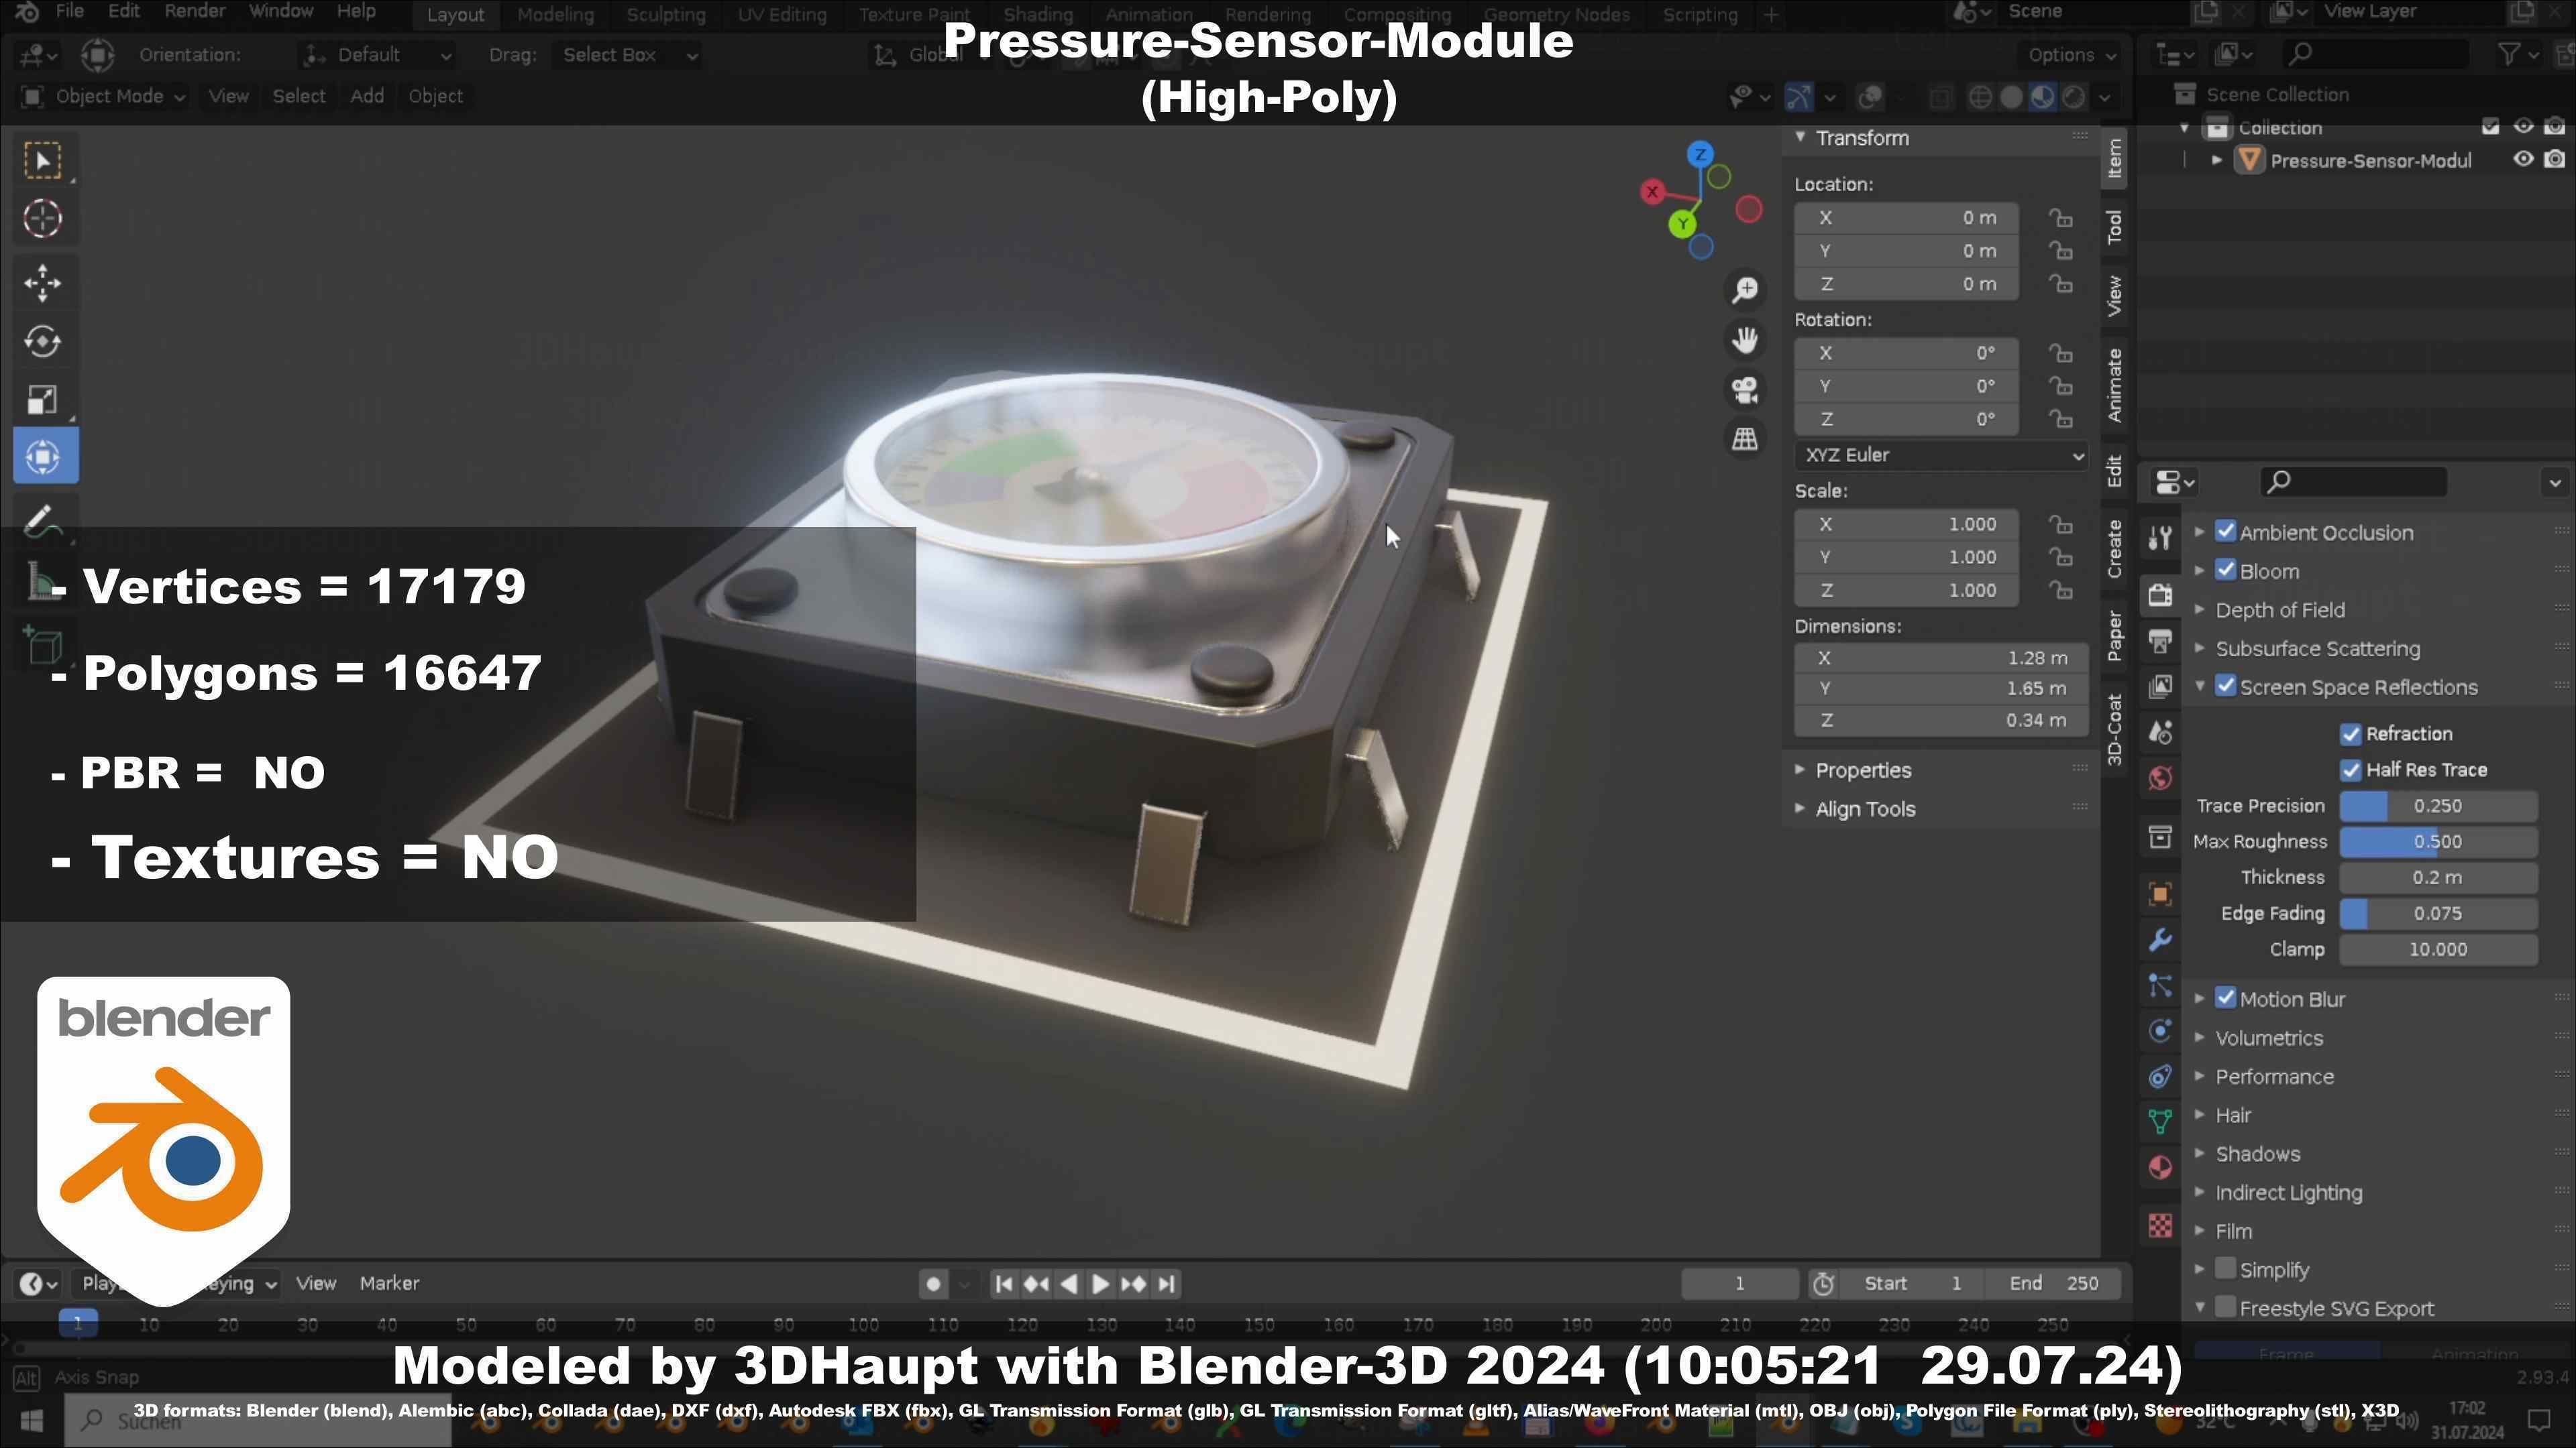2576x1448 pixels.
Task: Click the timeline View menu
Action: click(315, 1283)
